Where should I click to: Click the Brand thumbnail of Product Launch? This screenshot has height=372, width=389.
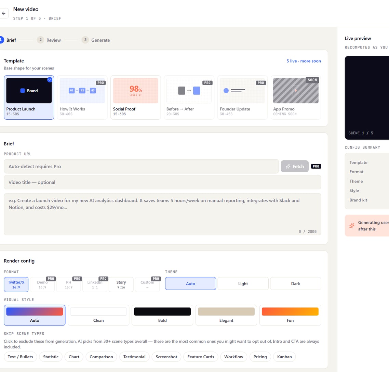(x=29, y=91)
